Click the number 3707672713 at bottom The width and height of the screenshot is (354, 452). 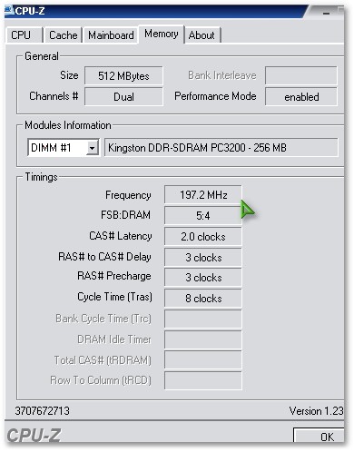click(x=43, y=411)
